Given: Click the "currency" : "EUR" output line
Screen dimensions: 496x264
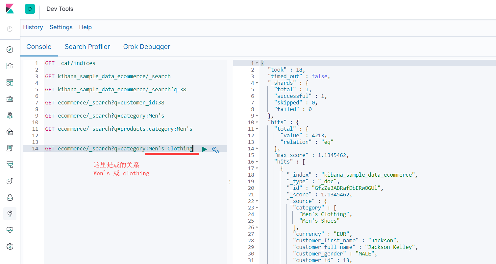Looking at the screenshot, I should coord(323,234).
